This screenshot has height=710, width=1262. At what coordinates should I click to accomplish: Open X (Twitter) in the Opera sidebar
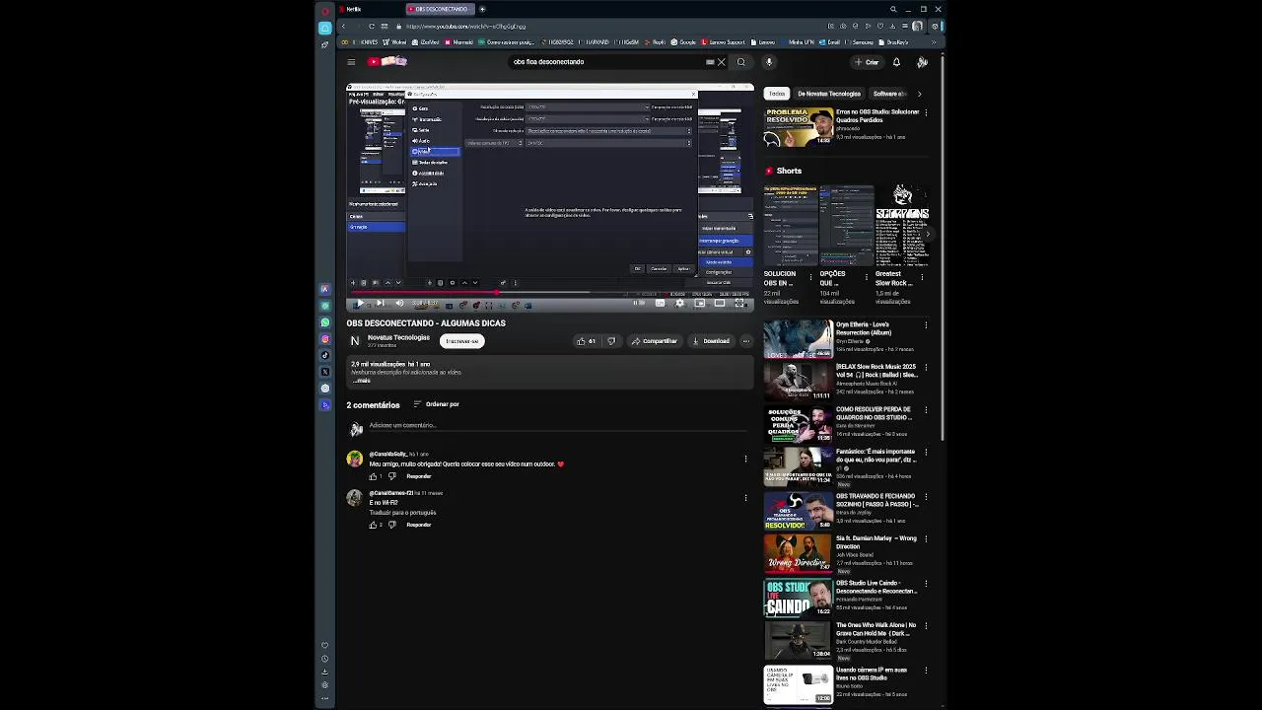[325, 372]
